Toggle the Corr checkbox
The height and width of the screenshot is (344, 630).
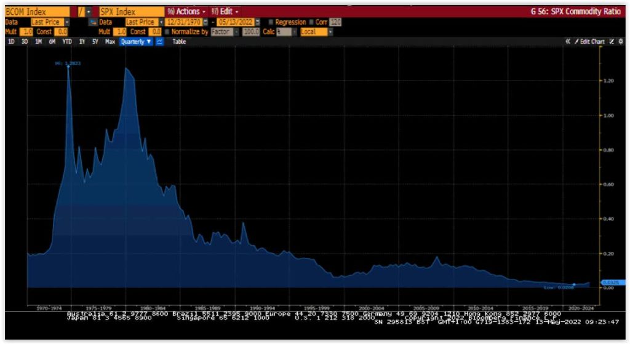click(310, 22)
